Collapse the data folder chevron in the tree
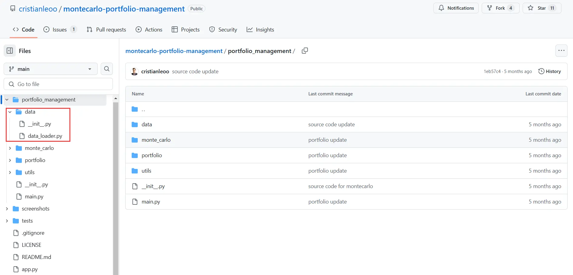573x275 pixels. coord(10,112)
